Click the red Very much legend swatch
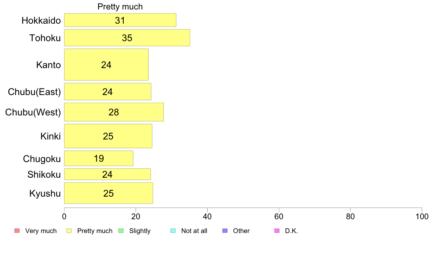This screenshot has height=268, width=432. (17, 231)
